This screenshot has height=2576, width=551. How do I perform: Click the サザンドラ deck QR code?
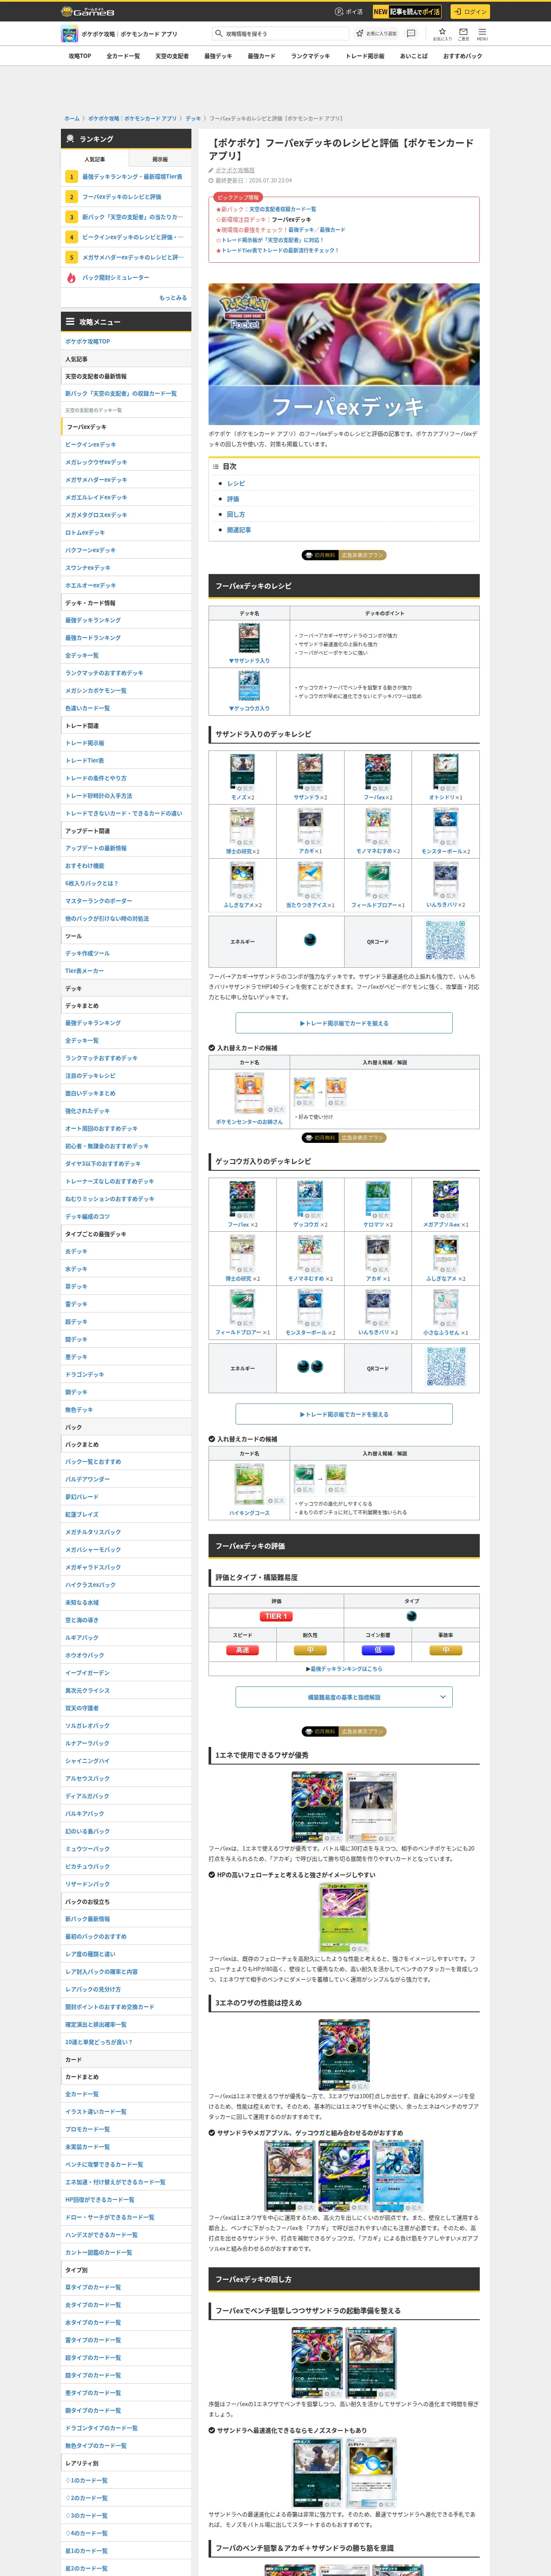445,941
